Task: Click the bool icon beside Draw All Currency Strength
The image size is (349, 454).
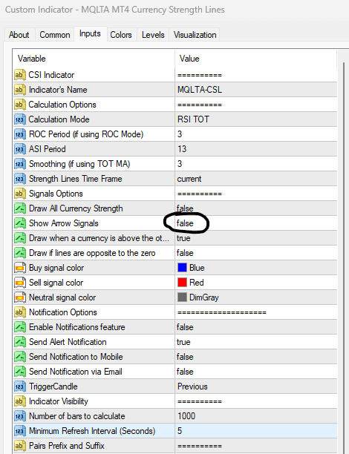Action: (20, 208)
